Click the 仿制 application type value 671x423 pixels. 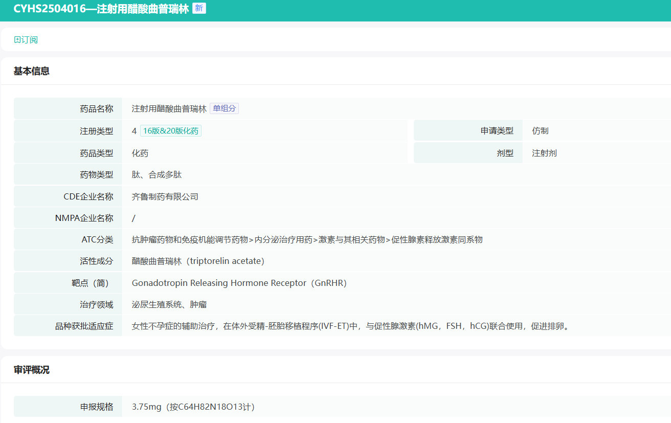540,131
